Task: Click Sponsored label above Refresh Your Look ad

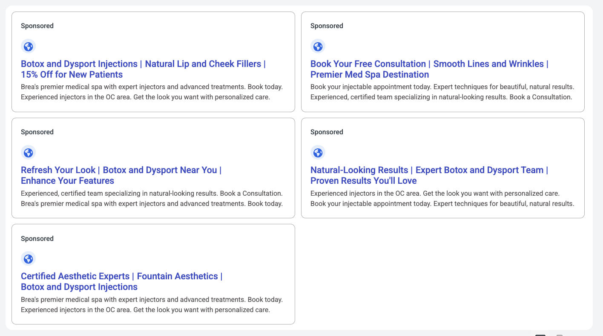Action: 37,132
